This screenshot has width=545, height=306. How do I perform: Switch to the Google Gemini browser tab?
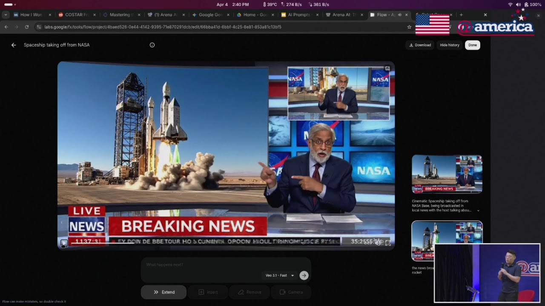pos(210,14)
